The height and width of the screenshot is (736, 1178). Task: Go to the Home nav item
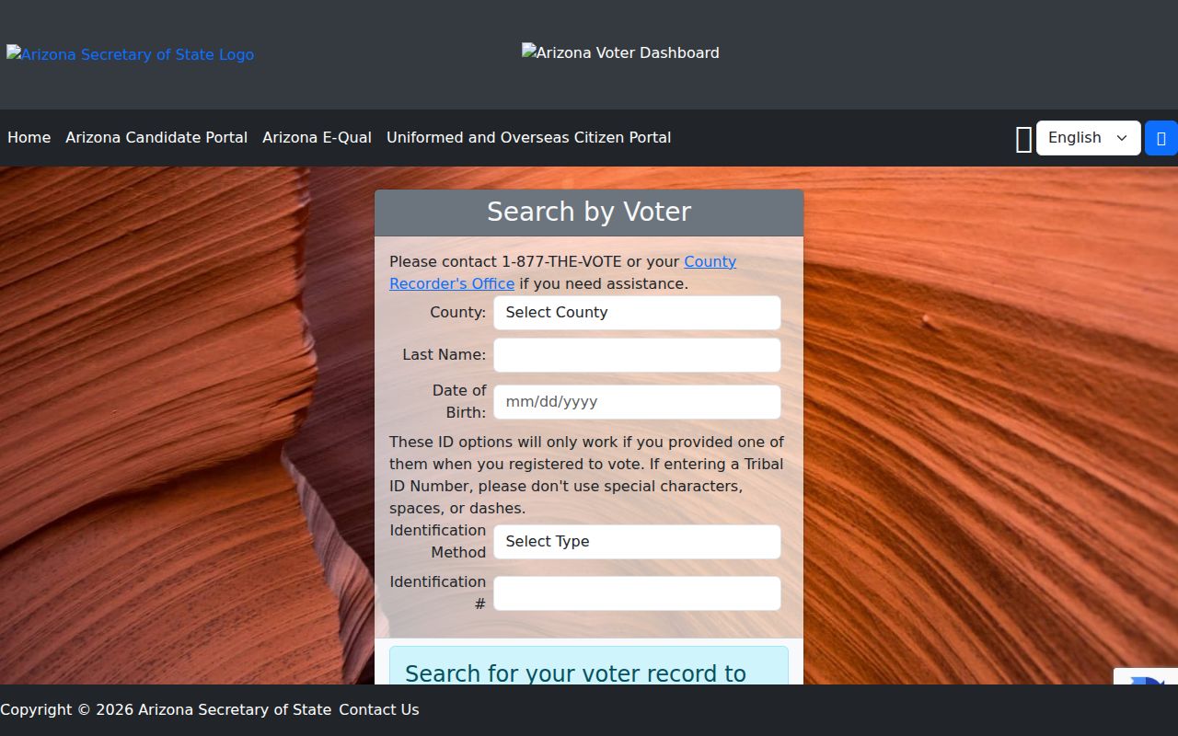pos(29,137)
